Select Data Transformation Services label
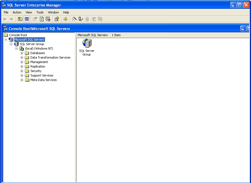The width and height of the screenshot is (251, 183). pos(50,57)
